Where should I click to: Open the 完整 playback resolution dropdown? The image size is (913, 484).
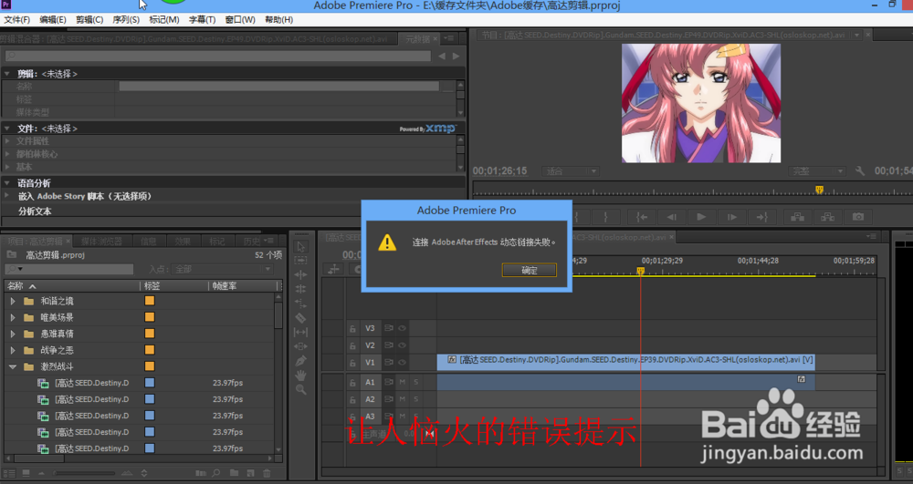(x=816, y=170)
